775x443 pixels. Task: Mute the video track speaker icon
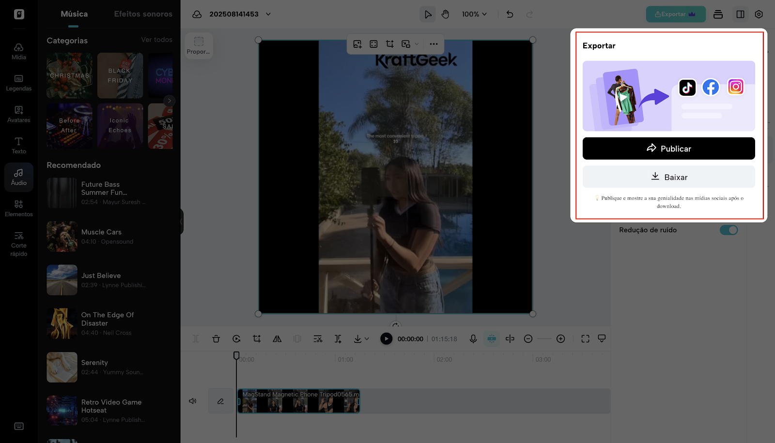click(x=192, y=401)
